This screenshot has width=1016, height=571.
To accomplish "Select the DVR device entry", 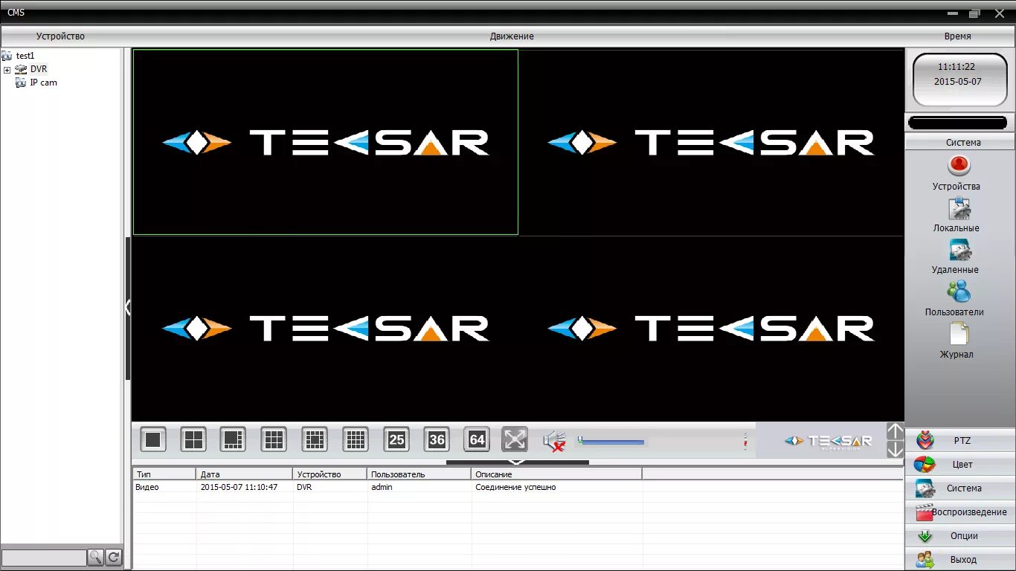I will [x=39, y=69].
